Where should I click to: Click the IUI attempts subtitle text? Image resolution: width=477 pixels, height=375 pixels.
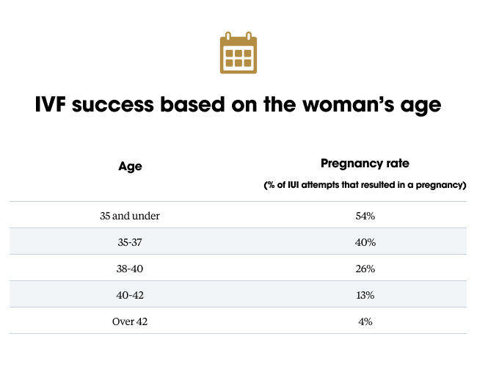tap(365, 185)
